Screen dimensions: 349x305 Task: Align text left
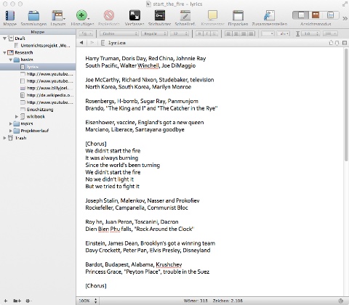click(228, 33)
